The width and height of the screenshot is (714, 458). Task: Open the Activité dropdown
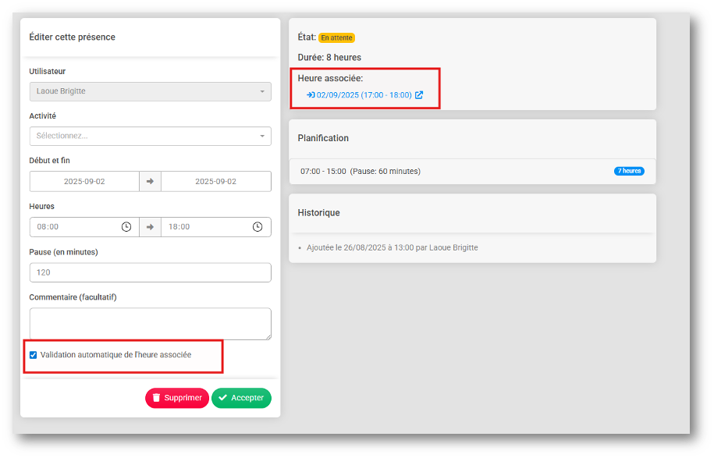coord(150,136)
